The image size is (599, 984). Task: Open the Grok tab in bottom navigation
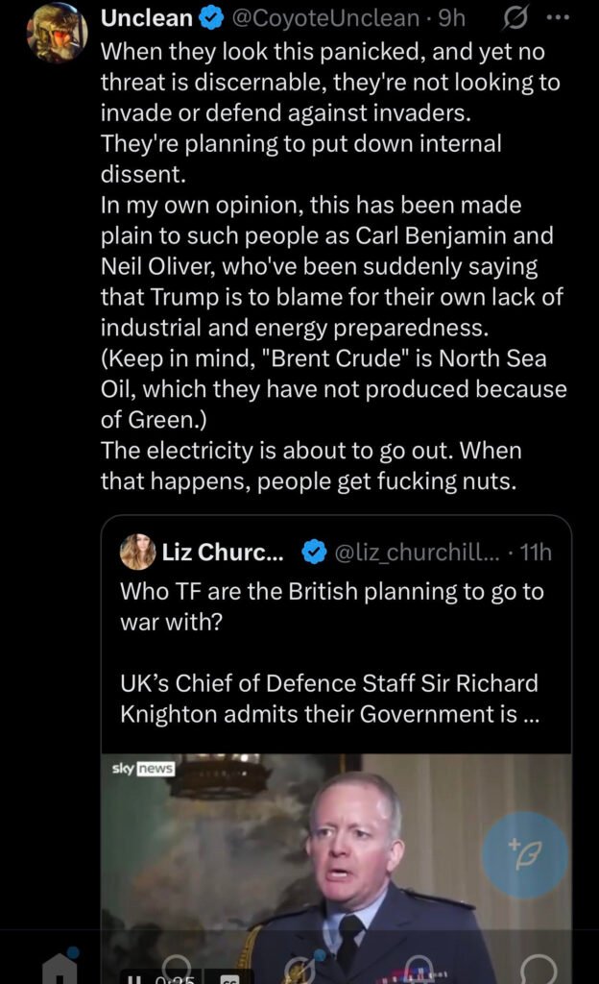299,966
